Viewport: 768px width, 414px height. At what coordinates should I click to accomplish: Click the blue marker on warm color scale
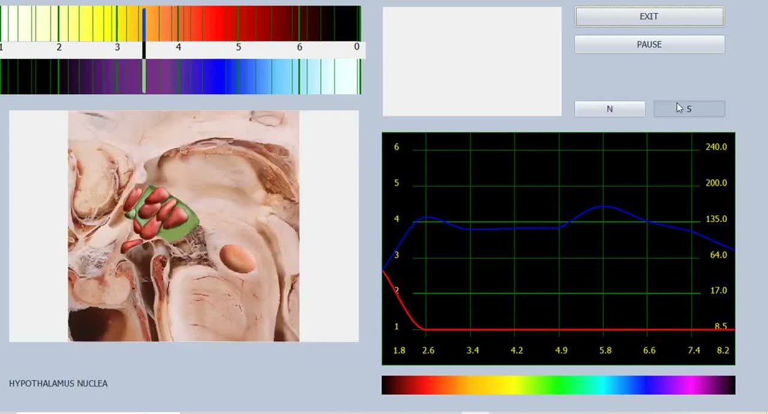click(x=144, y=25)
